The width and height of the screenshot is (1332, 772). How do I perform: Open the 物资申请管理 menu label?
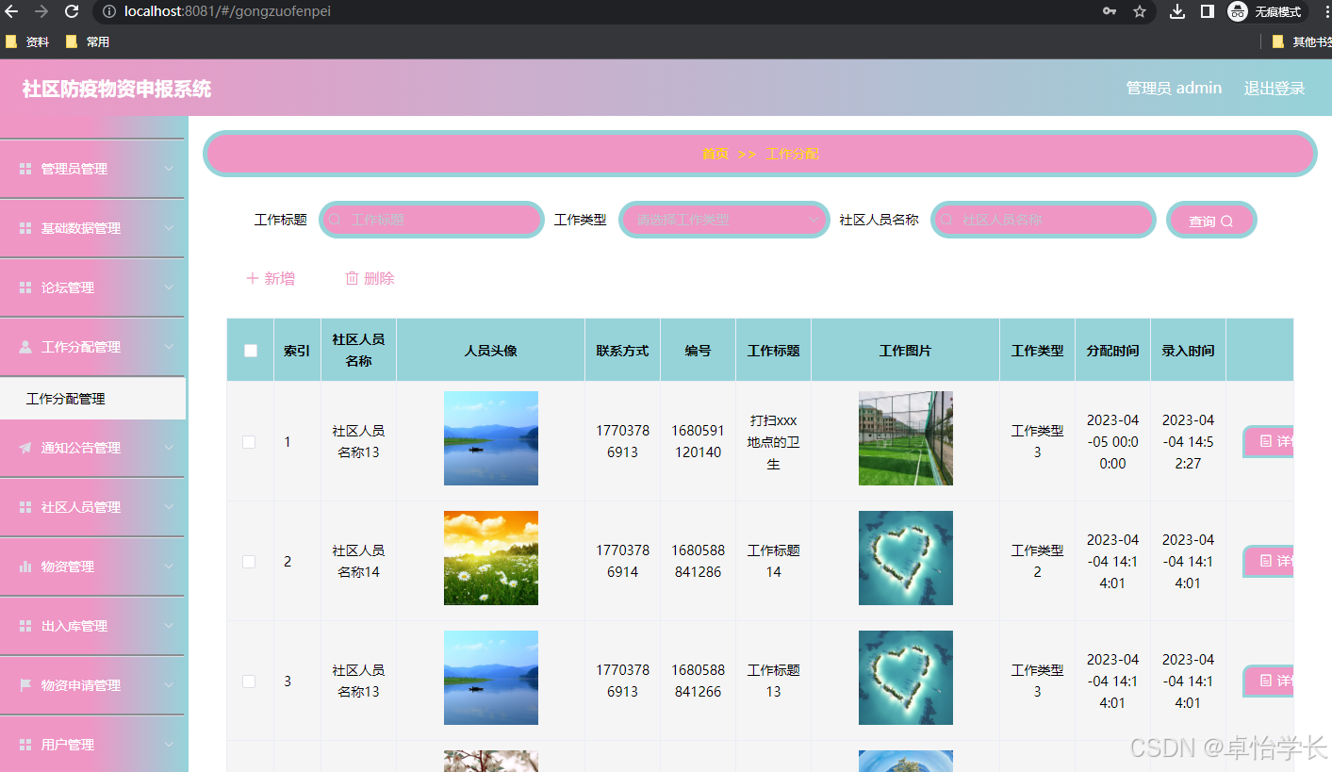(81, 685)
